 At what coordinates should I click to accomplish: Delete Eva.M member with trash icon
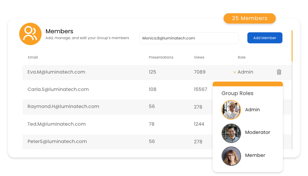coord(279,72)
